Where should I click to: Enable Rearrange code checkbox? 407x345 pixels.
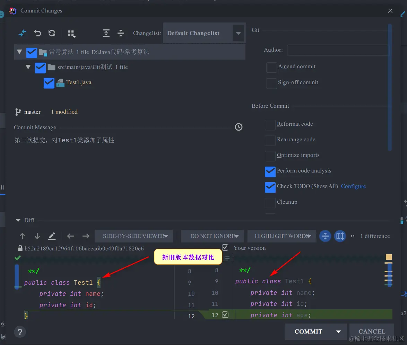(x=270, y=140)
